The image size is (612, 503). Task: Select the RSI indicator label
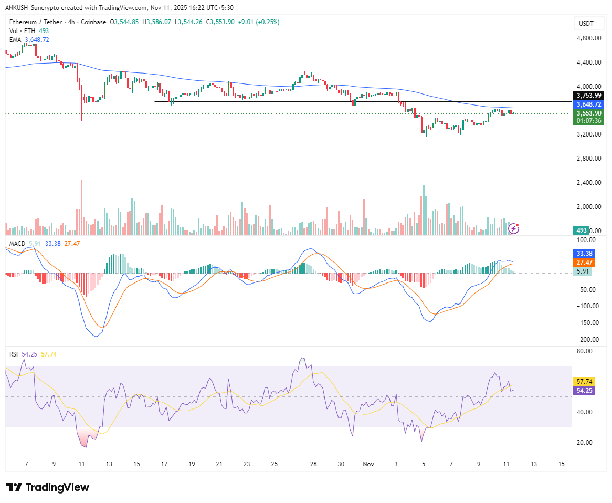[x=14, y=354]
